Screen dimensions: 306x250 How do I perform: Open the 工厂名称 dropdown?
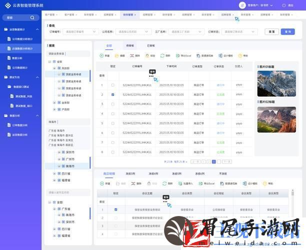[186, 31]
